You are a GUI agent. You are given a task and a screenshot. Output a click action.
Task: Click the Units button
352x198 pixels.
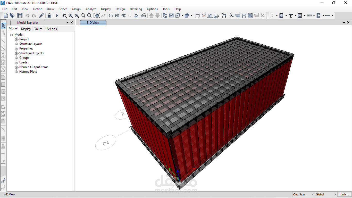coord(345,194)
